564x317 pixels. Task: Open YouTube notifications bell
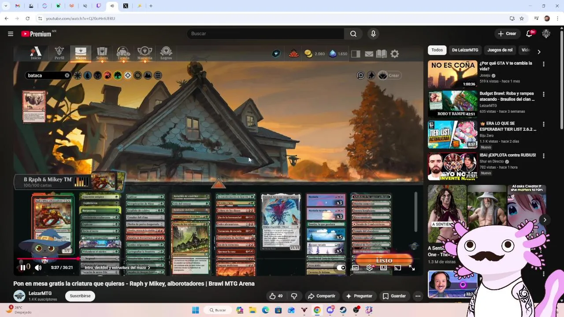(x=530, y=33)
